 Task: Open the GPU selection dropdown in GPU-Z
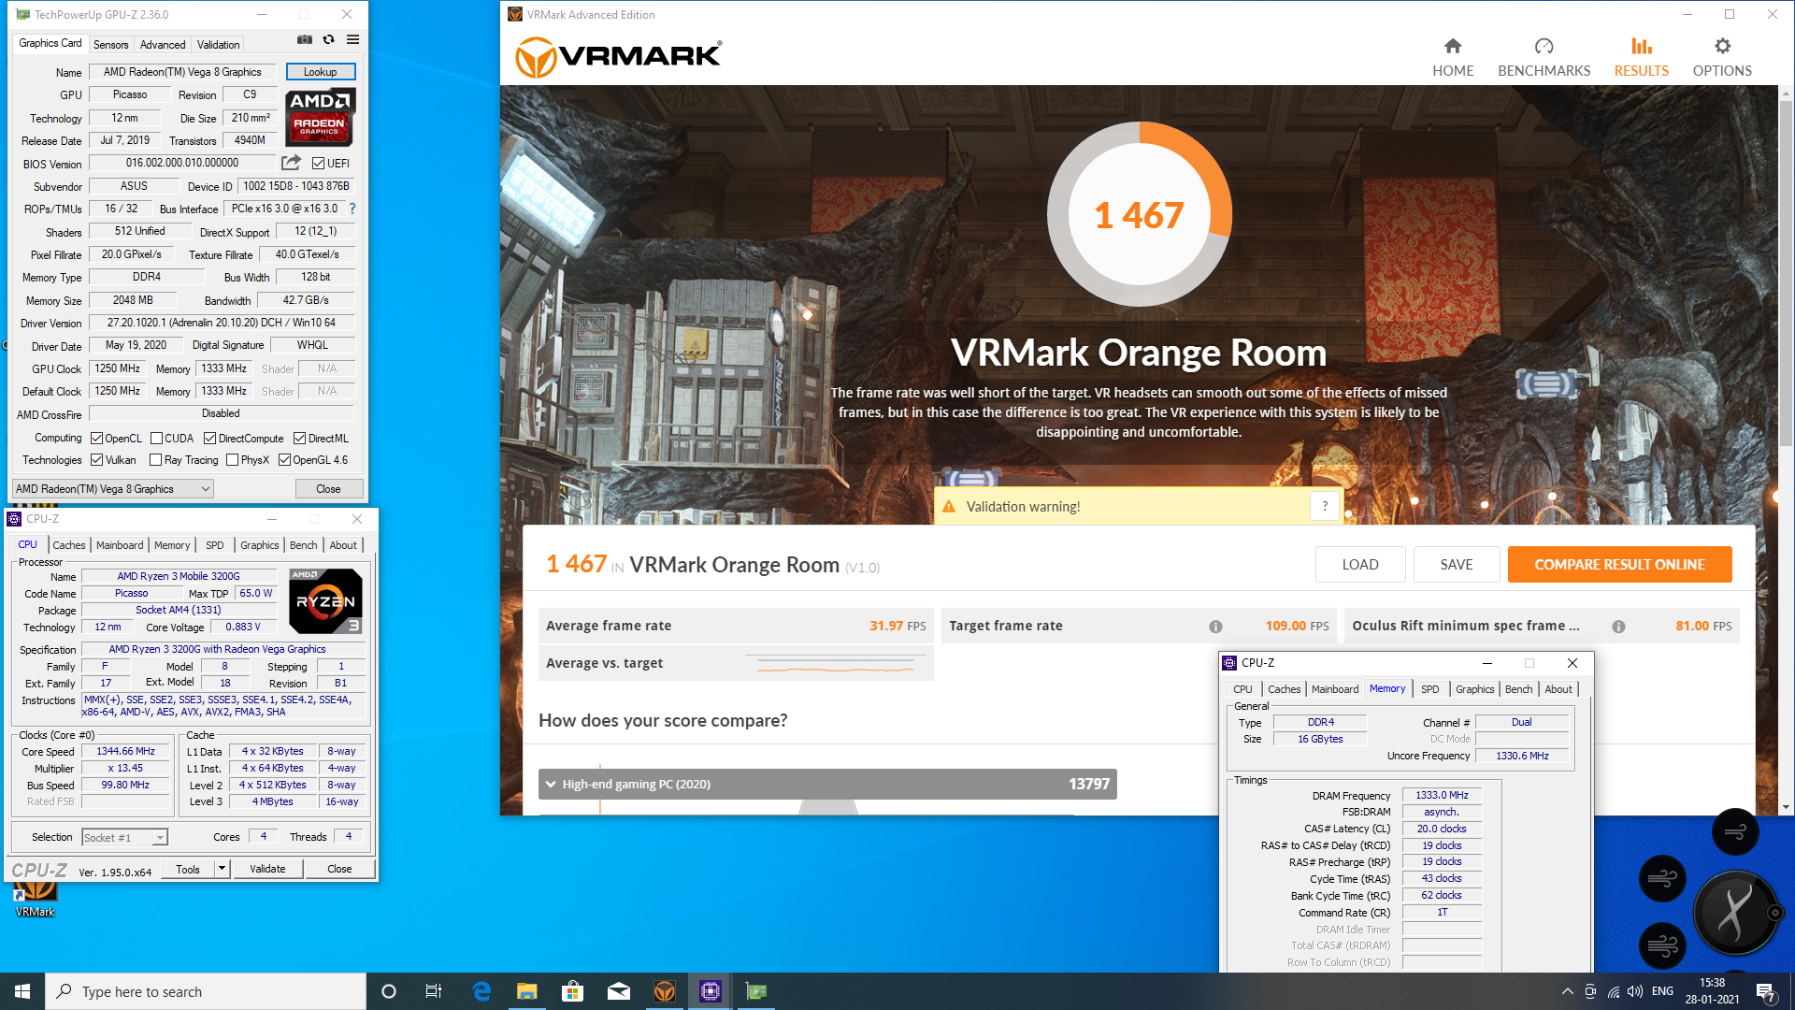pyautogui.click(x=112, y=489)
